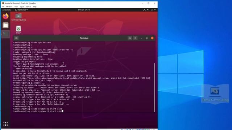The image size is (232, 130).
Task: Maximize the VirtualBox window
Action: [149, 3]
